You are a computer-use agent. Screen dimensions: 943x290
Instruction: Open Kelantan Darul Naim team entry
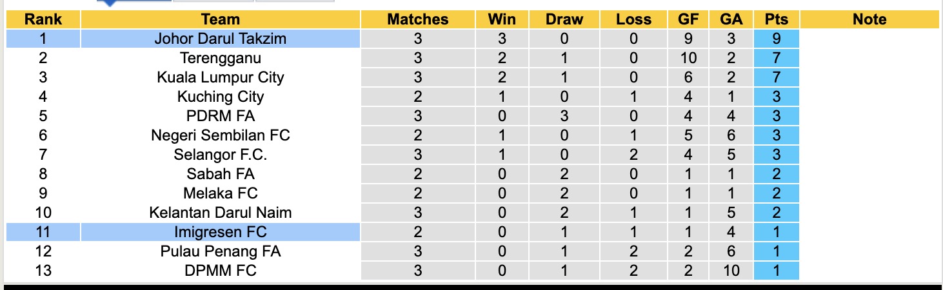click(x=220, y=213)
